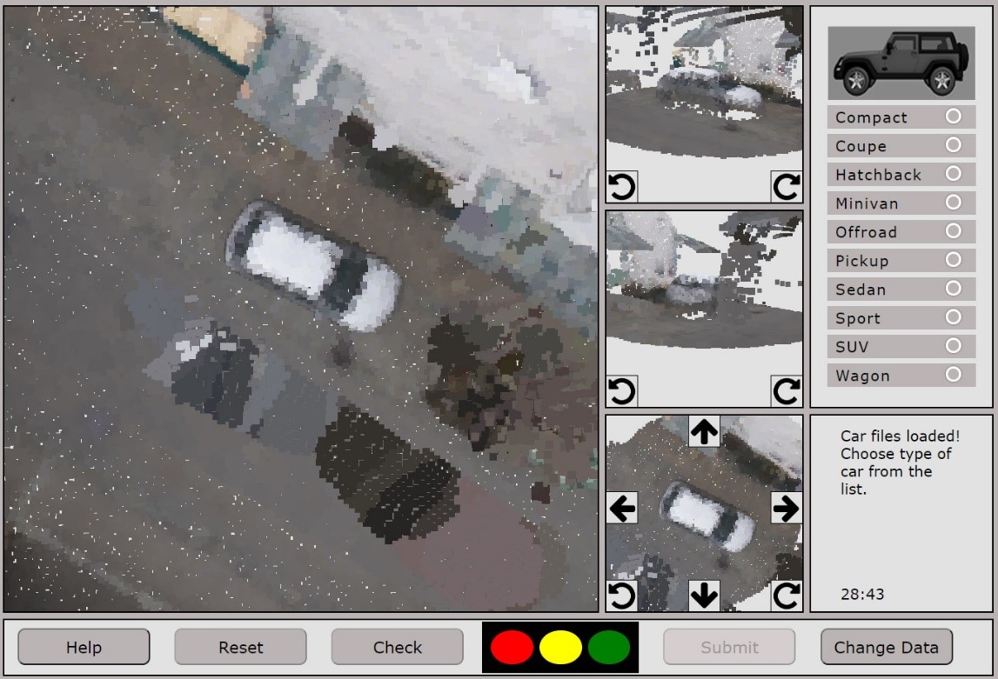This screenshot has width=998, height=679.
Task: Click the red traffic light
Action: pyautogui.click(x=512, y=647)
